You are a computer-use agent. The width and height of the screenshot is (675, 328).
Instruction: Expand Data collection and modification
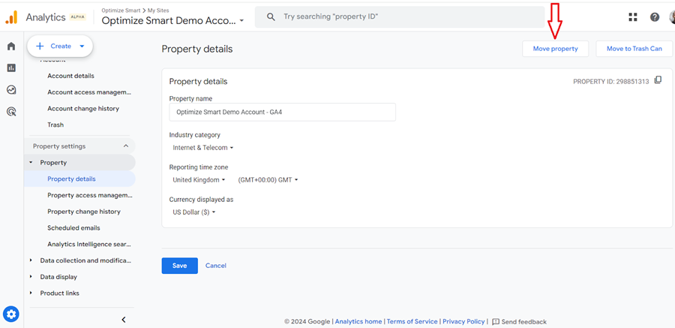[x=31, y=260]
